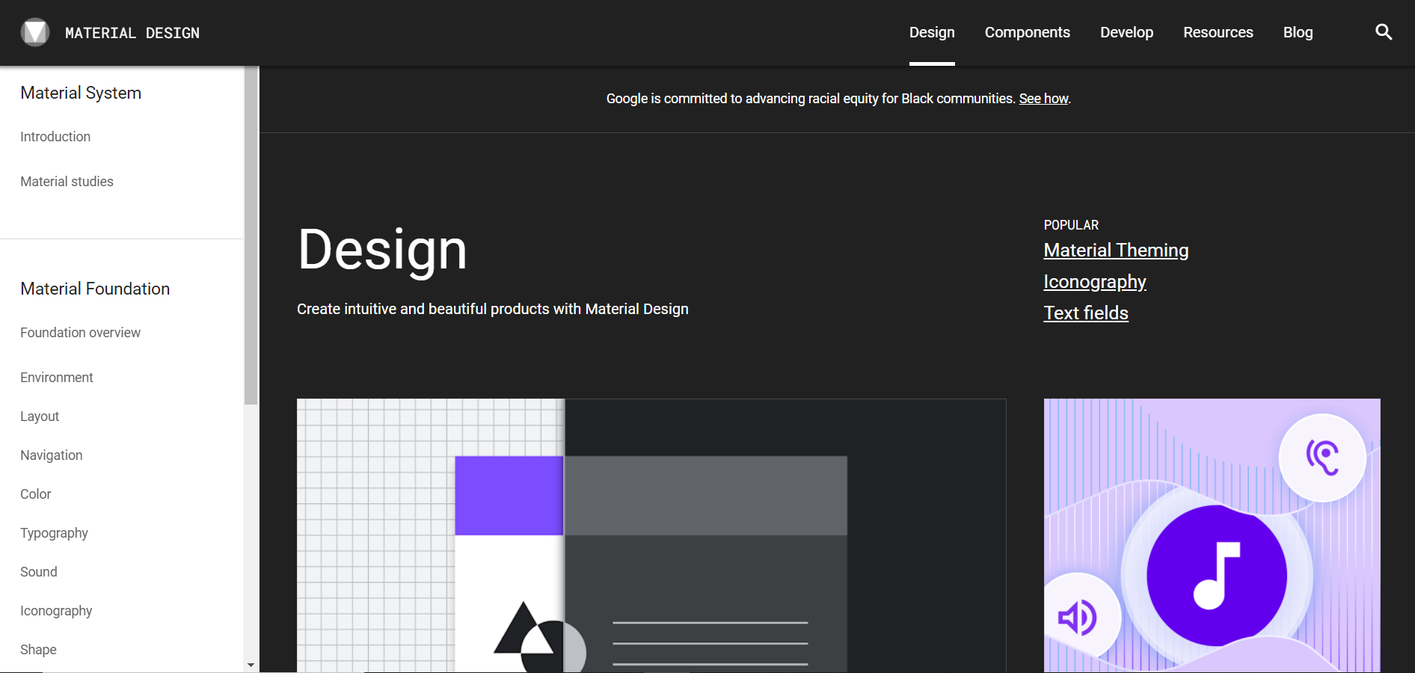Click the sidebar vertical scrollbar thumb
Image resolution: width=1415 pixels, height=673 pixels.
251,236
